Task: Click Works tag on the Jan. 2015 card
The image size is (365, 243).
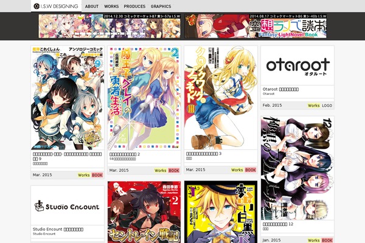Action: (x=313, y=241)
